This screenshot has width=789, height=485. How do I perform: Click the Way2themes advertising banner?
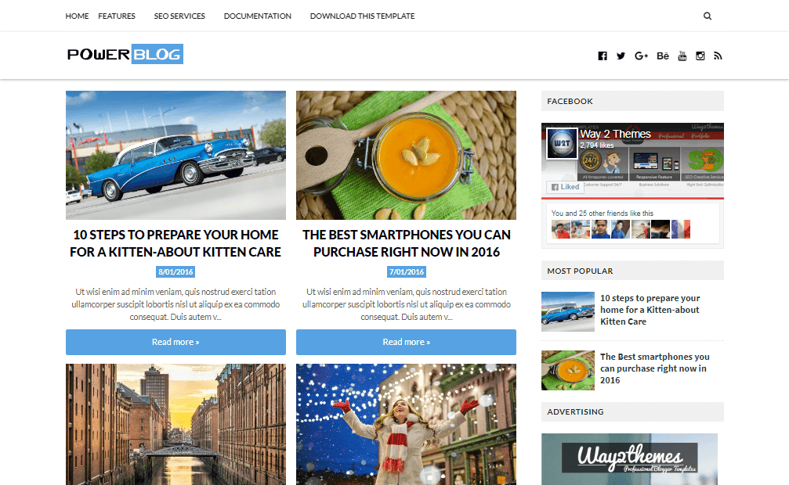click(629, 459)
